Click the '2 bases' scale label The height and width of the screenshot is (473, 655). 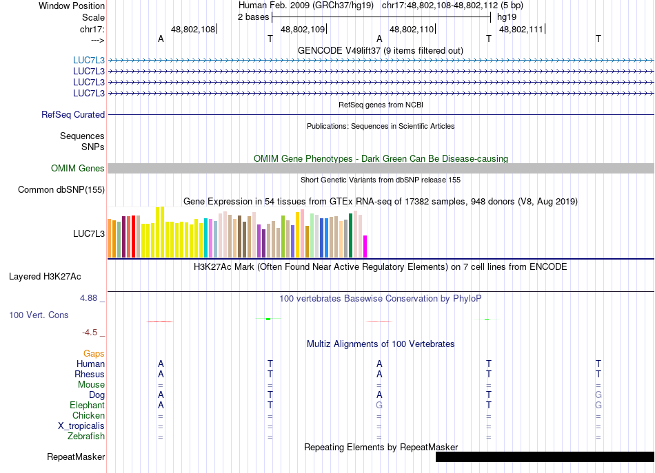click(x=254, y=17)
